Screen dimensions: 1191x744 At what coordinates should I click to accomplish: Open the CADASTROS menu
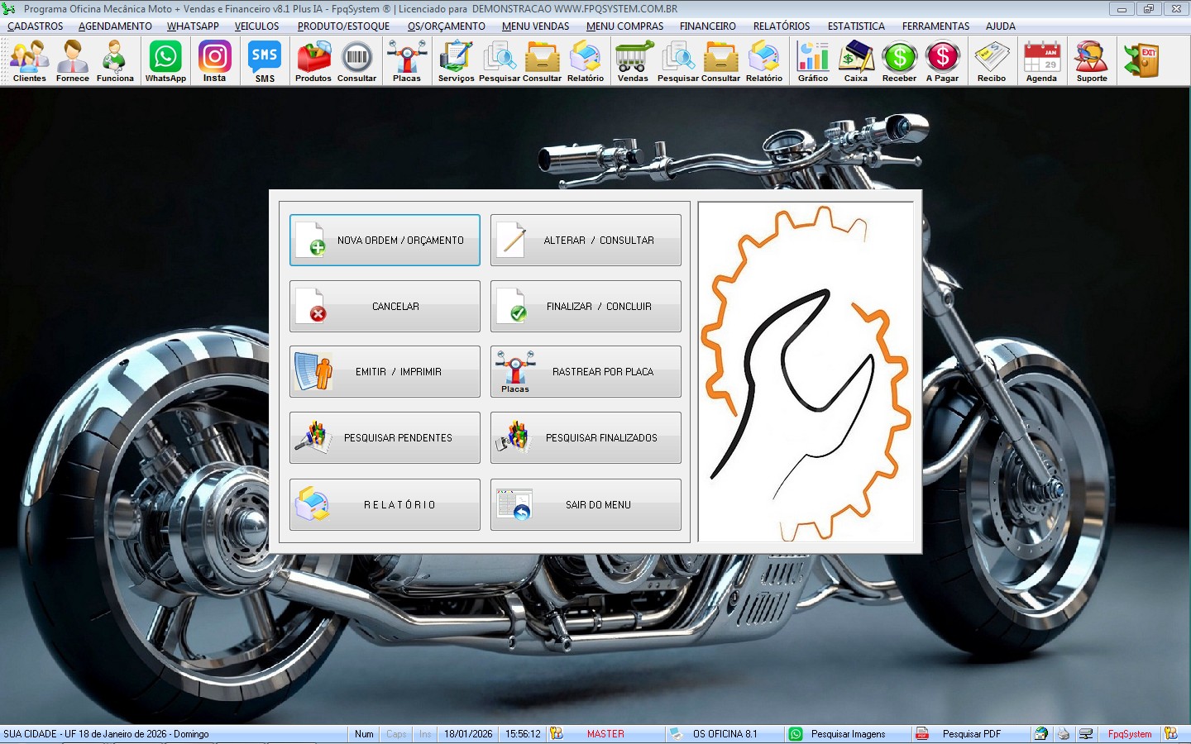(x=36, y=26)
